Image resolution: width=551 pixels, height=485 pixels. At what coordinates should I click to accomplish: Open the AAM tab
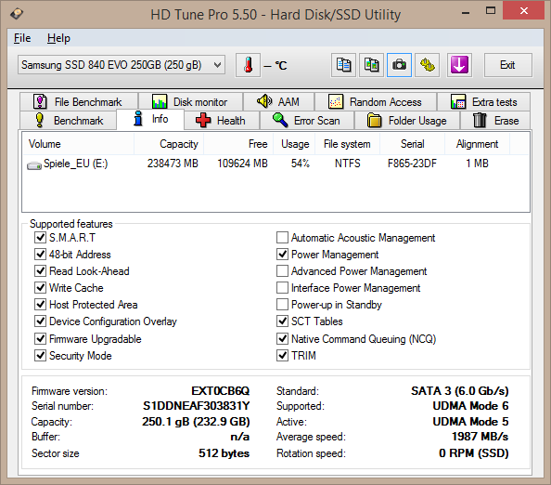point(278,101)
